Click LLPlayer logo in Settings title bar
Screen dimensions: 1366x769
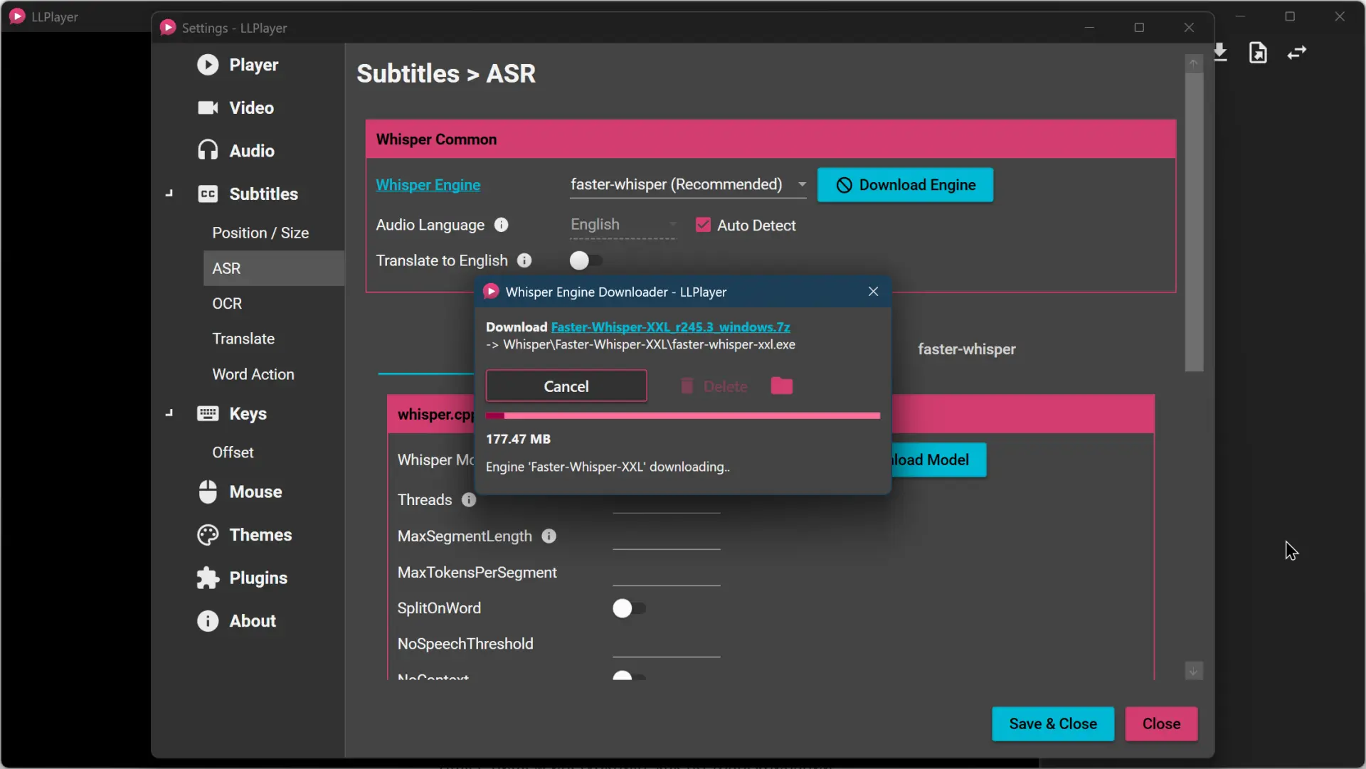click(x=168, y=28)
